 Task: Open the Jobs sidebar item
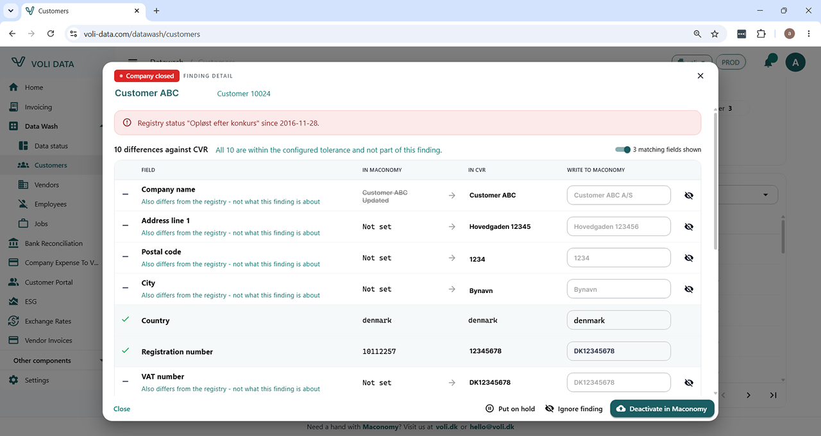(41, 224)
